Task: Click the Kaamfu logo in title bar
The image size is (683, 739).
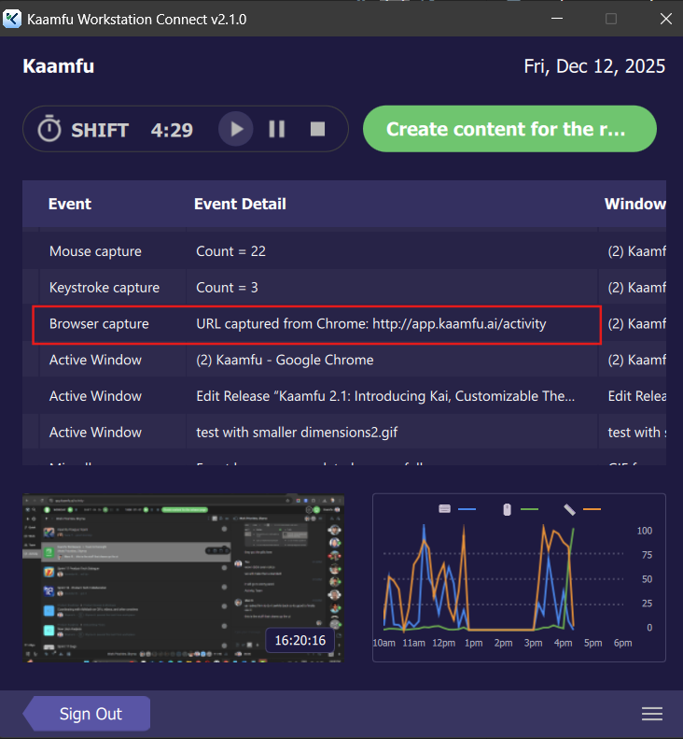Action: coord(13,19)
